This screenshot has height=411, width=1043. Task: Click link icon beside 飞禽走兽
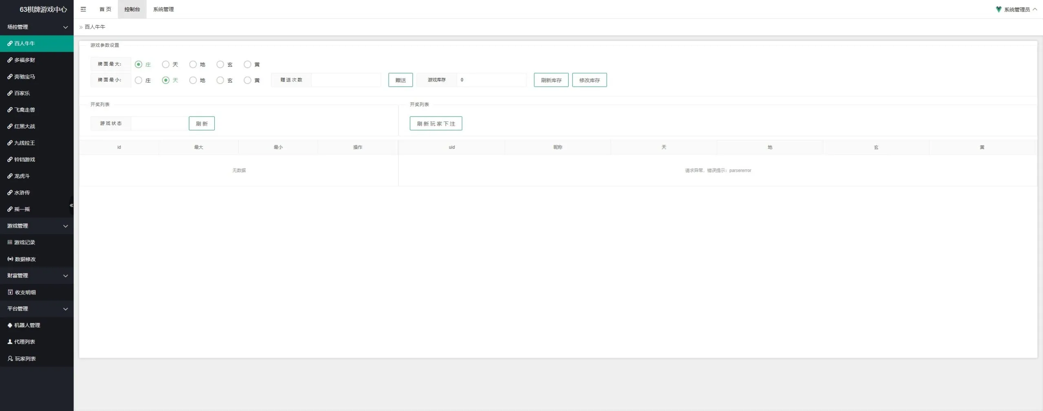pos(10,110)
